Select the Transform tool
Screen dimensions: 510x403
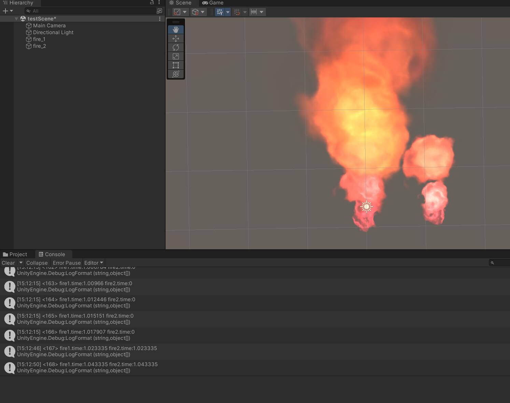click(176, 74)
